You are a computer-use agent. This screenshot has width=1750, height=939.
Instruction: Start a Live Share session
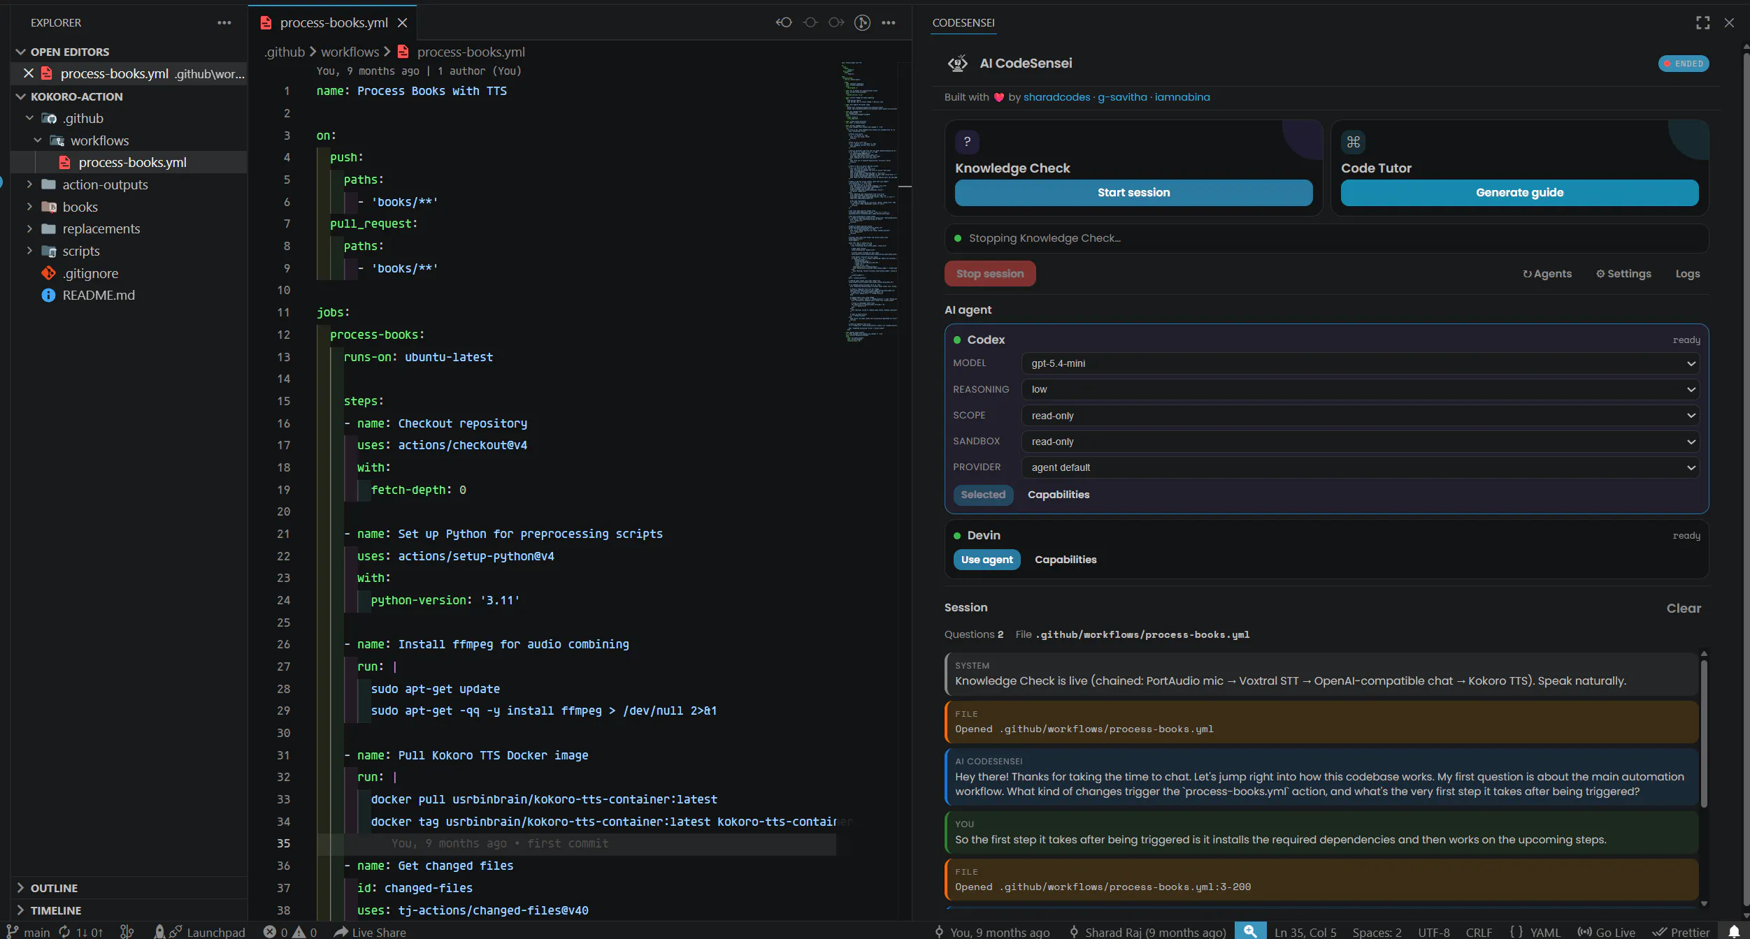point(370,932)
